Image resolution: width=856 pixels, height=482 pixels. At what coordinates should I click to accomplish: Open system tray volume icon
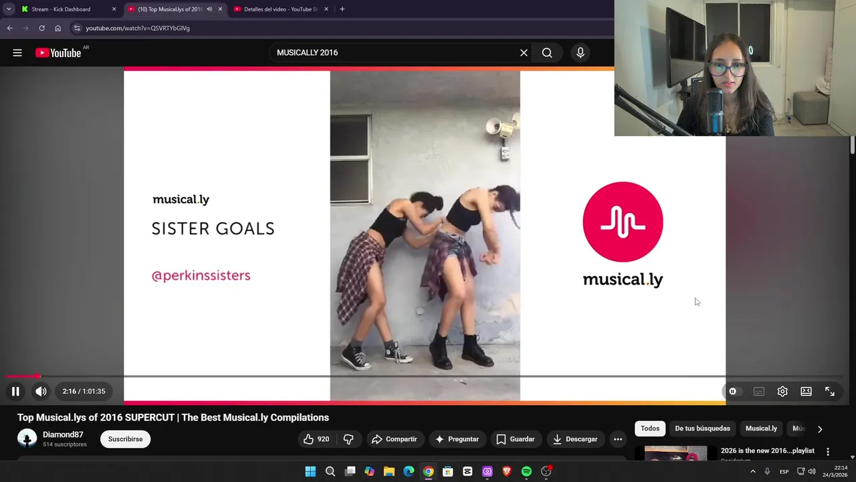coord(812,471)
